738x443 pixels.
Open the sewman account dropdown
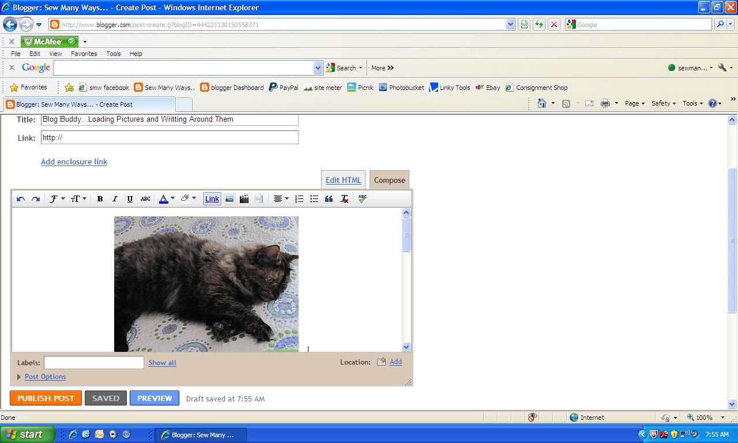(x=690, y=67)
